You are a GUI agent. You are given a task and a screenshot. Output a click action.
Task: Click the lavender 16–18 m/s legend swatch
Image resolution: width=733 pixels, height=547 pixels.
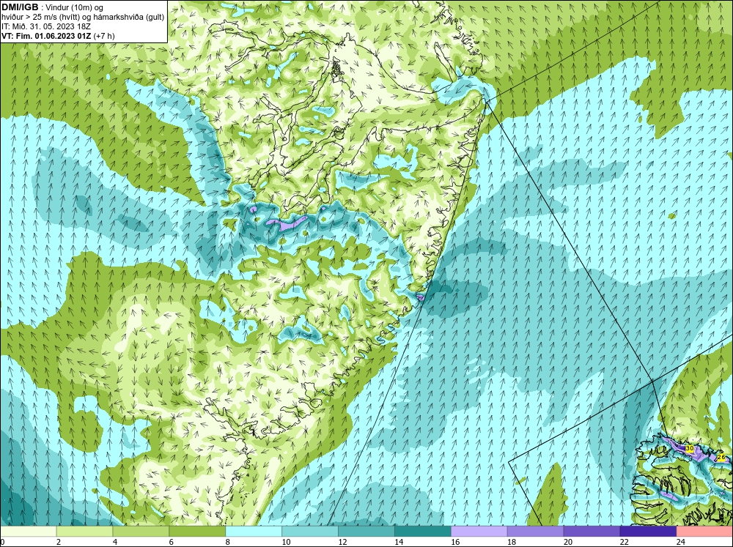point(479,531)
